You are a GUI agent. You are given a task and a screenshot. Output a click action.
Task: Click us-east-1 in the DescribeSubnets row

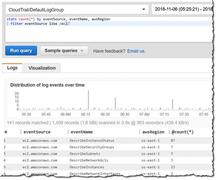pyautogui.click(x=150, y=154)
